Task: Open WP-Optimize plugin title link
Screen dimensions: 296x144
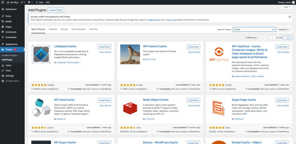Action: (x=250, y=52)
